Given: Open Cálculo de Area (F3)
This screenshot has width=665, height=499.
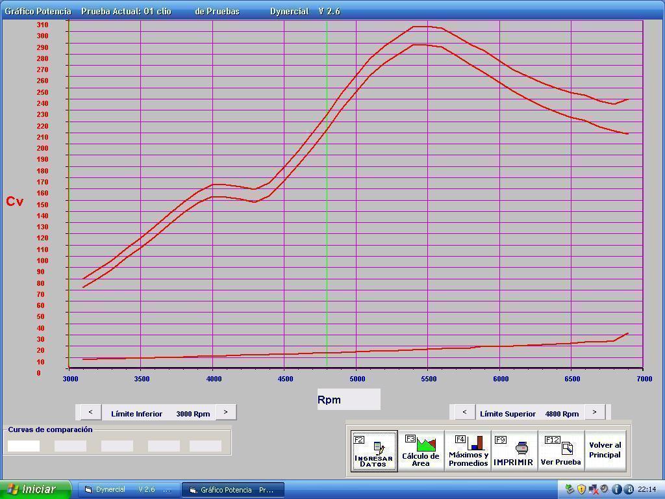Looking at the screenshot, I should [421, 451].
